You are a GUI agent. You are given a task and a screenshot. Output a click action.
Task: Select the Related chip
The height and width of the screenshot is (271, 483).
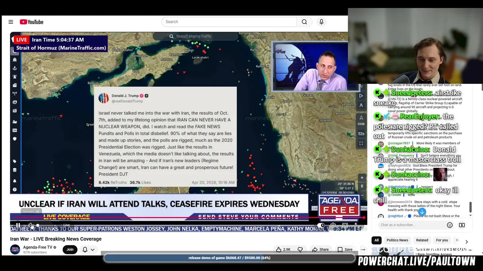point(422,240)
